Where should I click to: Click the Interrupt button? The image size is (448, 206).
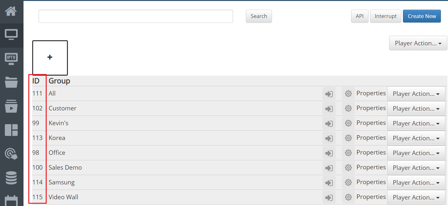click(x=386, y=16)
